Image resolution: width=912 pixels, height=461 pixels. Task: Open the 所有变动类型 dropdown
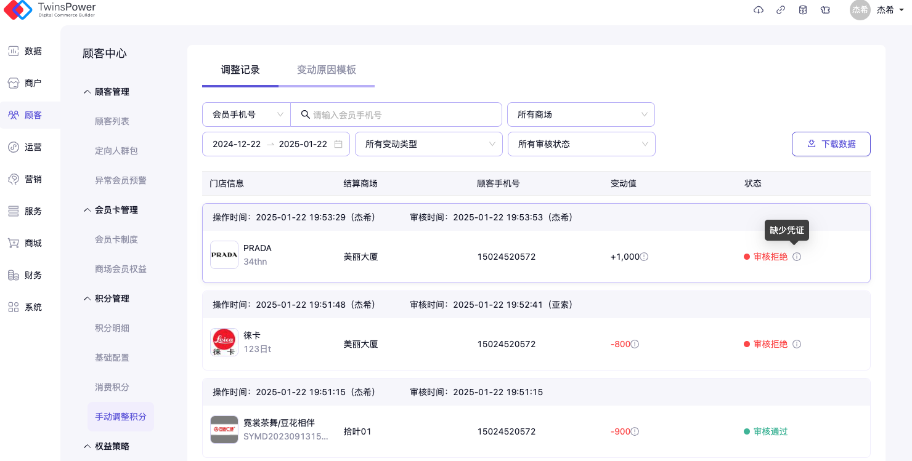(429, 144)
